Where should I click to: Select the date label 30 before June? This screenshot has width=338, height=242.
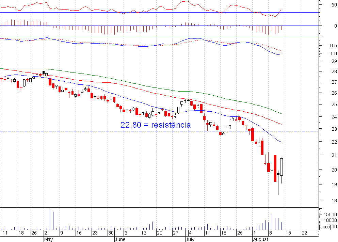point(111,233)
